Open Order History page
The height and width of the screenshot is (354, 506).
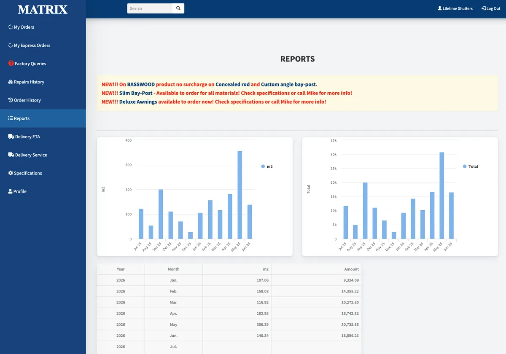click(43, 100)
